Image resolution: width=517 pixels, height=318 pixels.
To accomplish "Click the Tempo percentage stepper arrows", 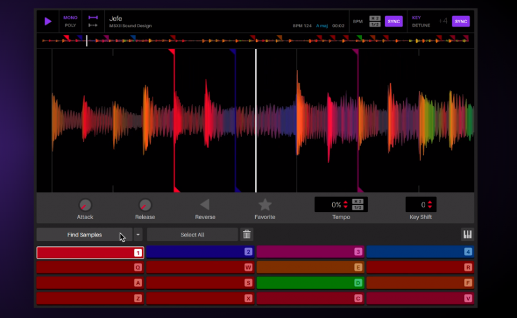I will 346,205.
